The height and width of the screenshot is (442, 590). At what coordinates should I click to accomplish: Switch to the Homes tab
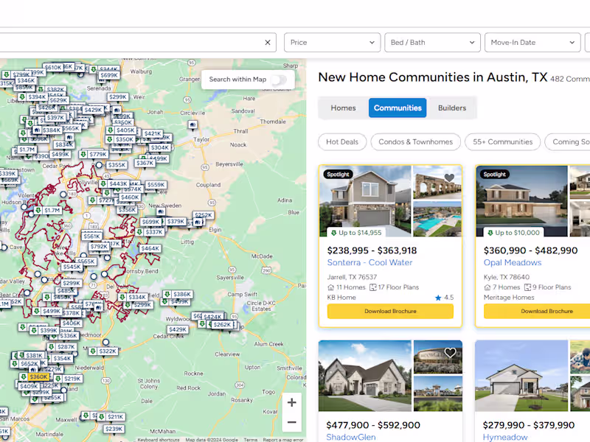tap(343, 108)
